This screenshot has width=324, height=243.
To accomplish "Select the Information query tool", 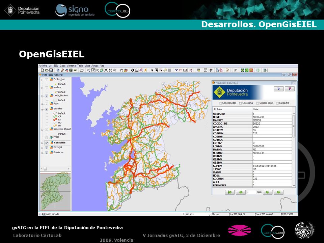I will click(133, 70).
